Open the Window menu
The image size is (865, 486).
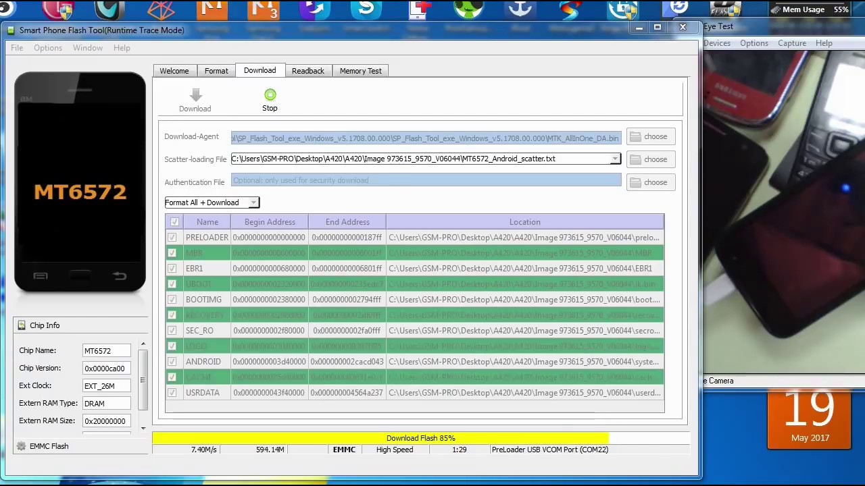[x=88, y=48]
